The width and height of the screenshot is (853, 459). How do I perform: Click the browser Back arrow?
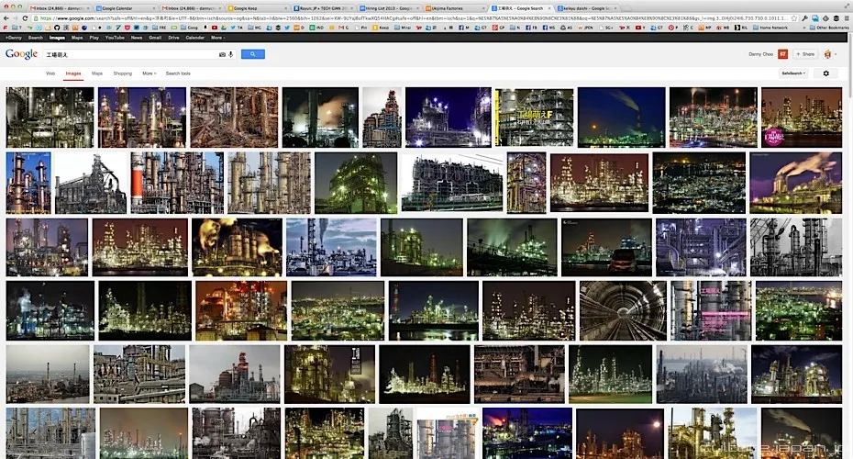tap(6, 18)
